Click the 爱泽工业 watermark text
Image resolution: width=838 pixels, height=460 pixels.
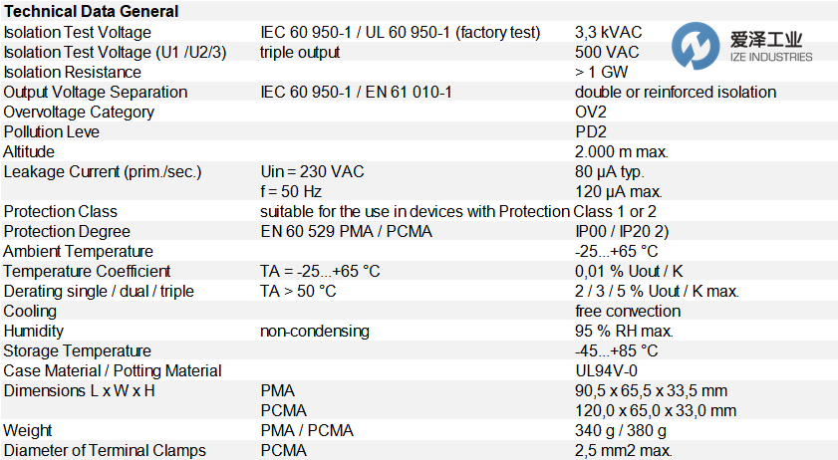[765, 41]
